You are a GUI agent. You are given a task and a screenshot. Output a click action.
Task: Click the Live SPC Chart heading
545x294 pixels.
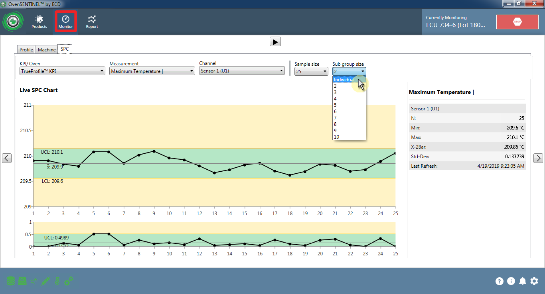coord(39,90)
